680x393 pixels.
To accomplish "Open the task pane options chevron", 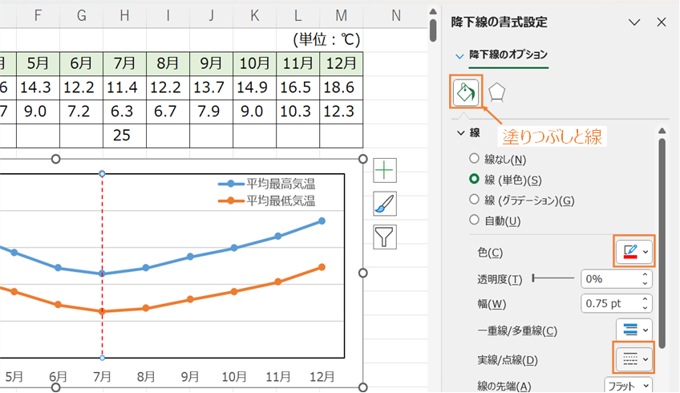I will (x=634, y=22).
